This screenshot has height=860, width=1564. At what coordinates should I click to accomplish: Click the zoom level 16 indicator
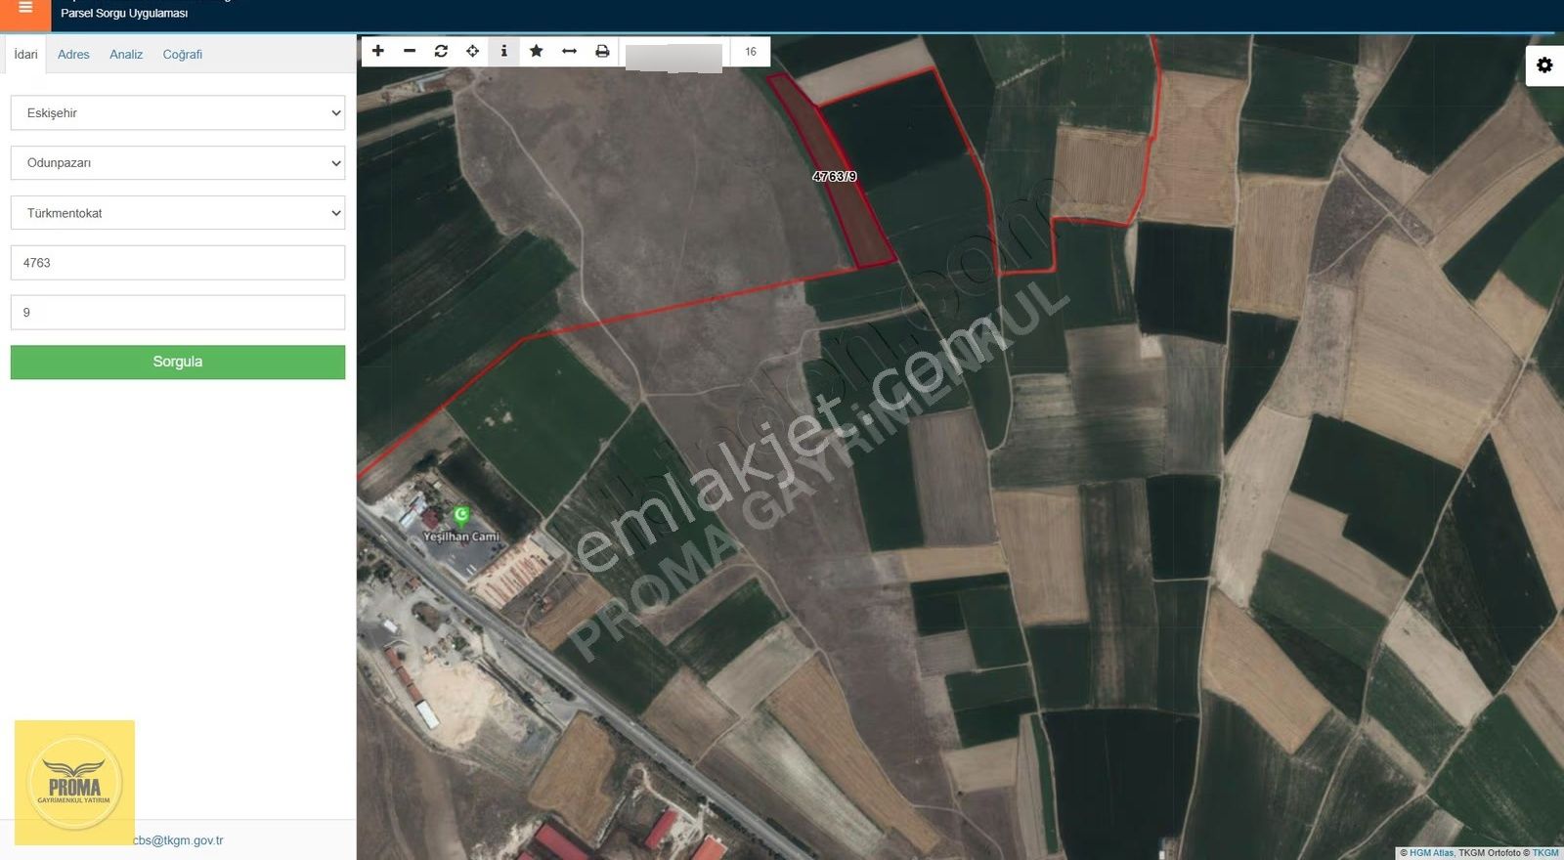[751, 52]
